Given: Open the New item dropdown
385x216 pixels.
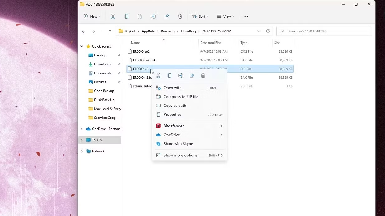Looking at the screenshot, I should tap(92, 16).
